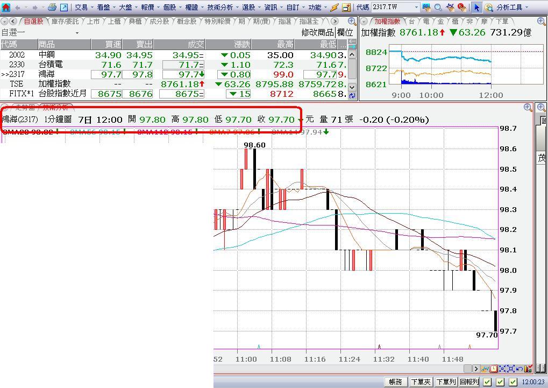The image size is (548, 388).
Task: Click the 回報列 button
Action: coord(469,382)
